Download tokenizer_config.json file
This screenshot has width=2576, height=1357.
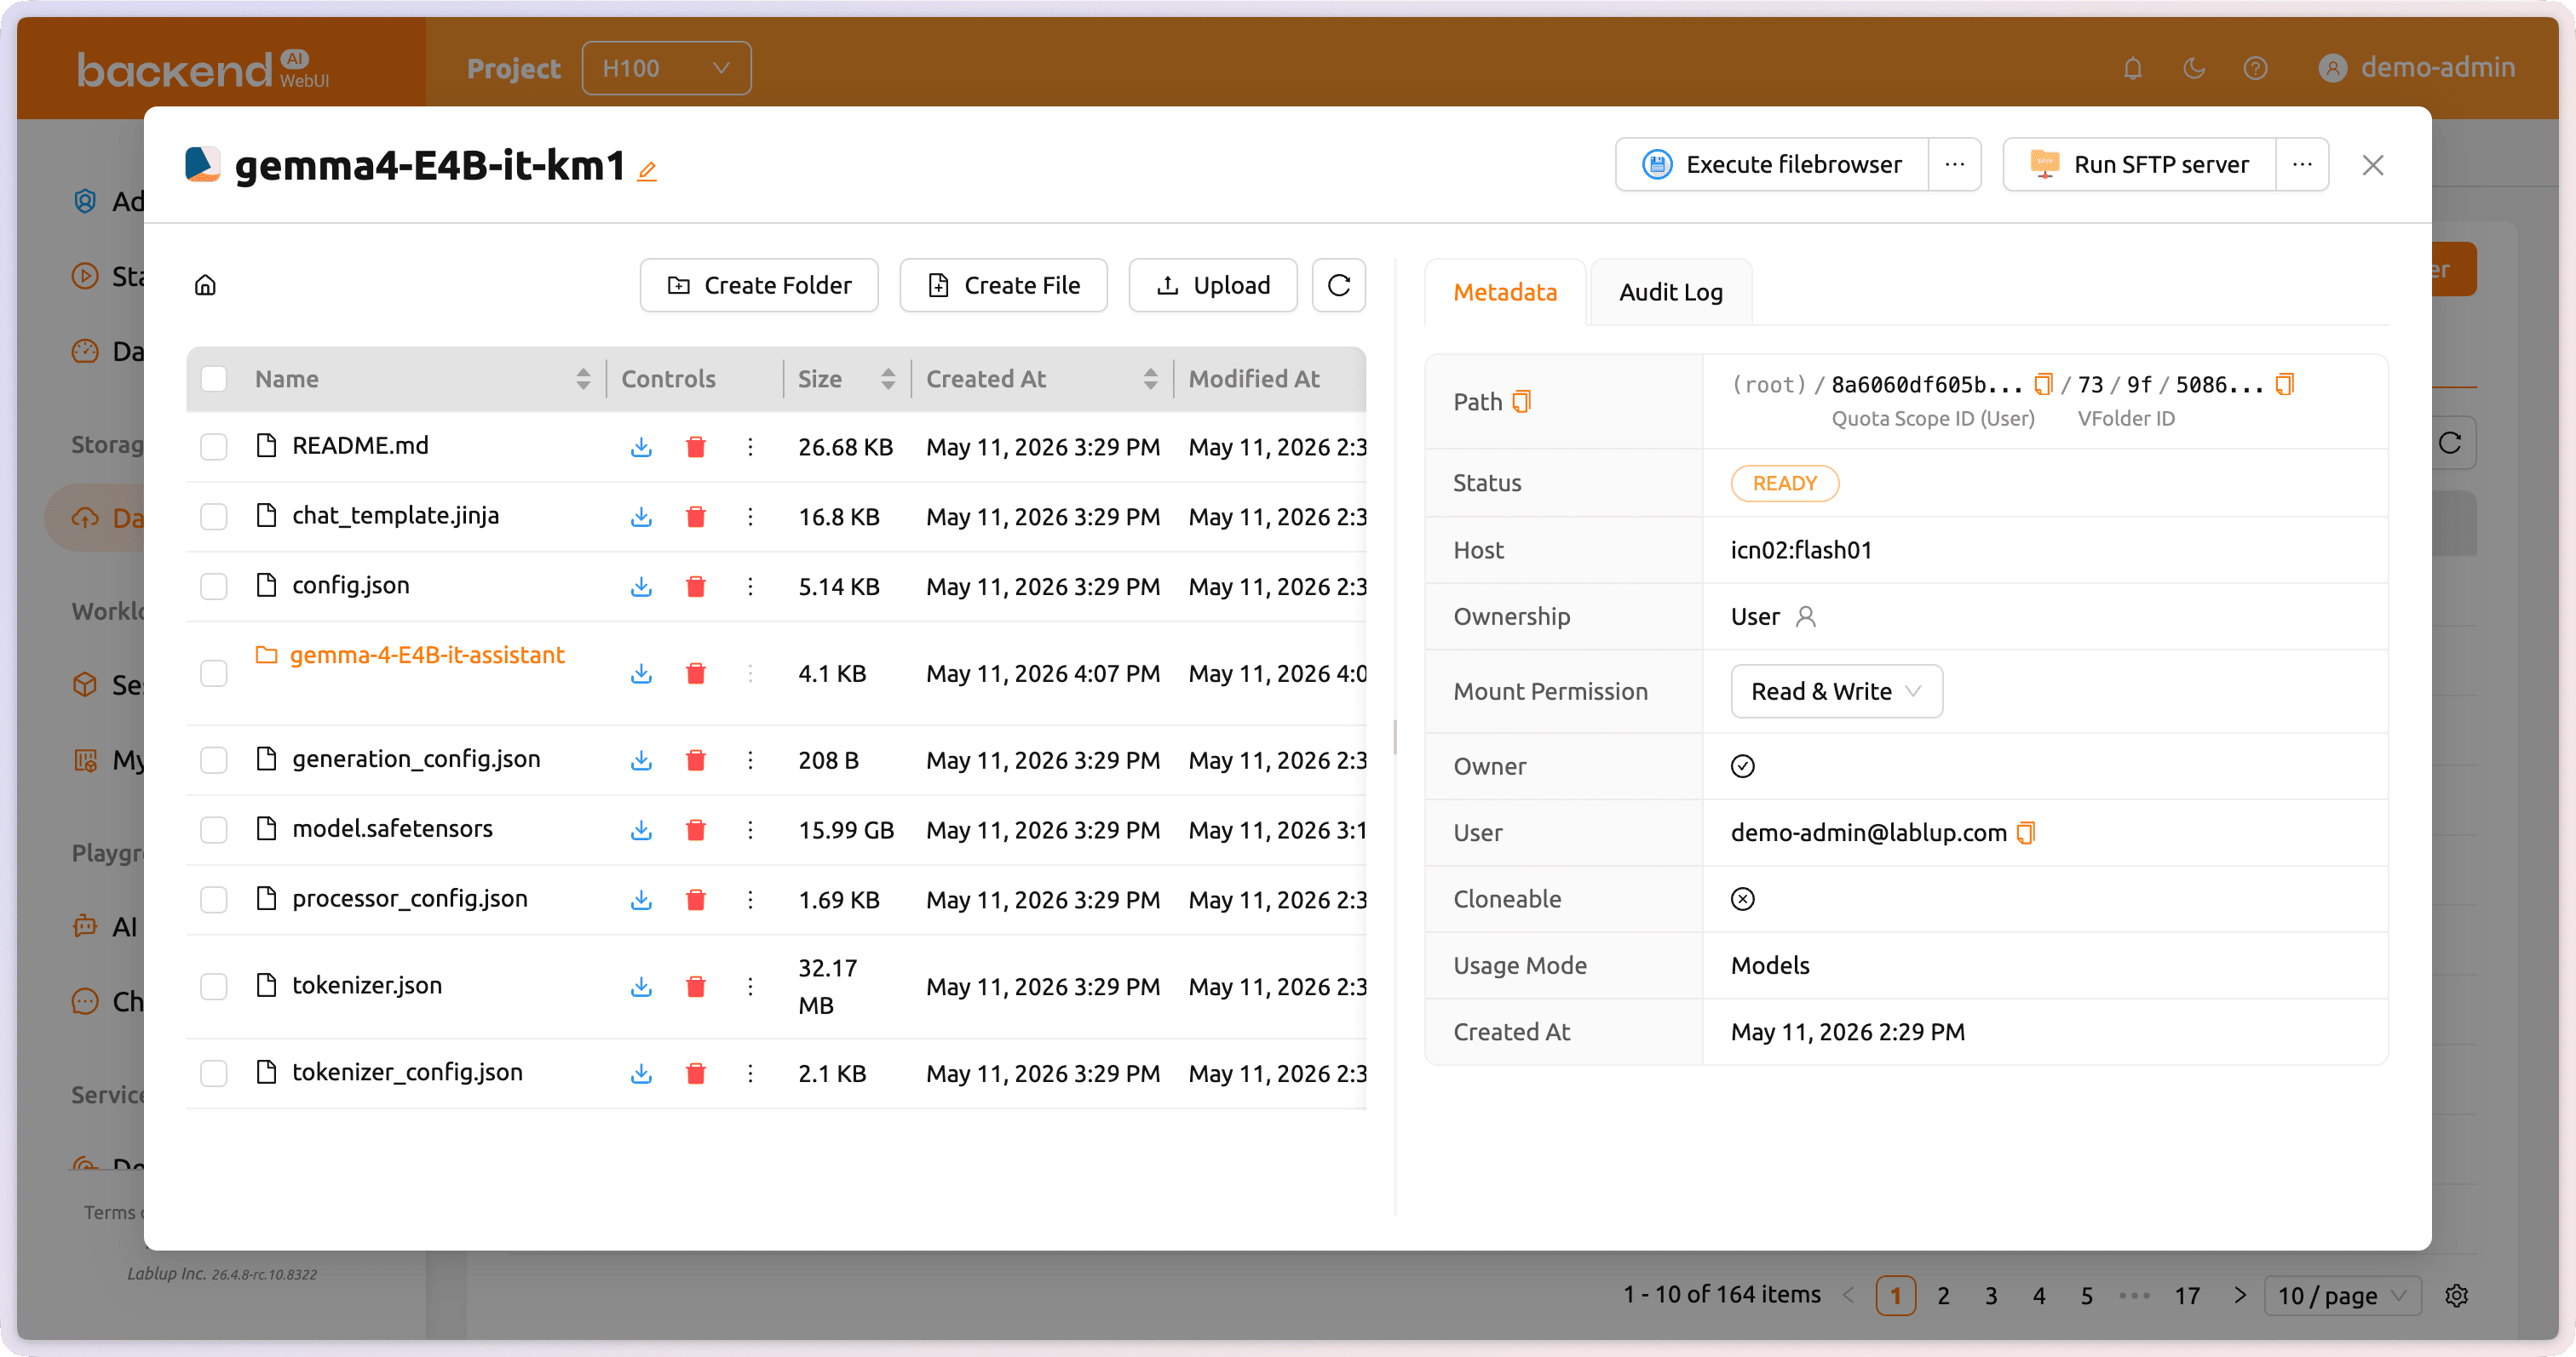click(x=641, y=1074)
